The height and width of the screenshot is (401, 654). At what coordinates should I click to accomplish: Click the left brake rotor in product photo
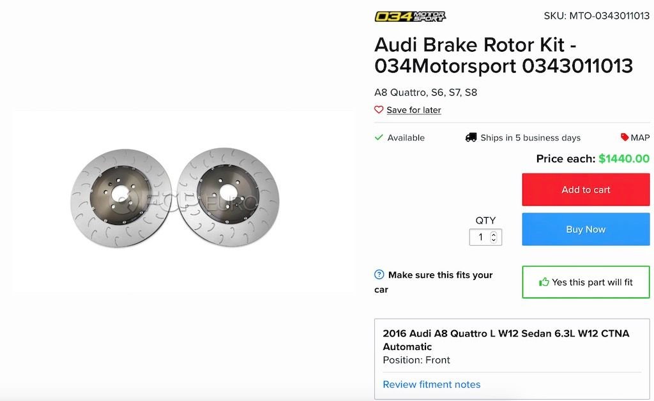[121, 199]
